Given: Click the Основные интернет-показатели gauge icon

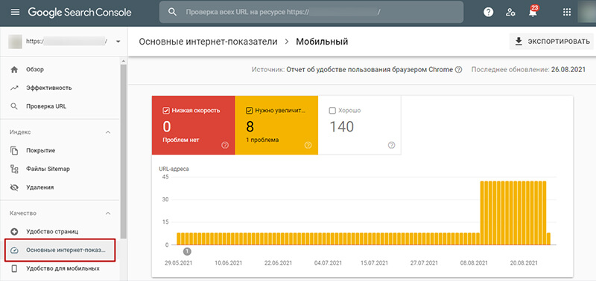Looking at the screenshot, I should (x=14, y=251).
